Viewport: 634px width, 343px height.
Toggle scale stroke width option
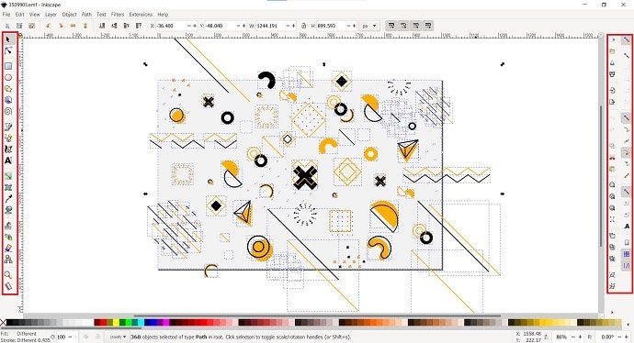[391, 26]
